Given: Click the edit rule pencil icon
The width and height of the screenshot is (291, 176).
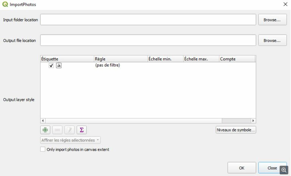Looking at the screenshot, I should (69, 130).
